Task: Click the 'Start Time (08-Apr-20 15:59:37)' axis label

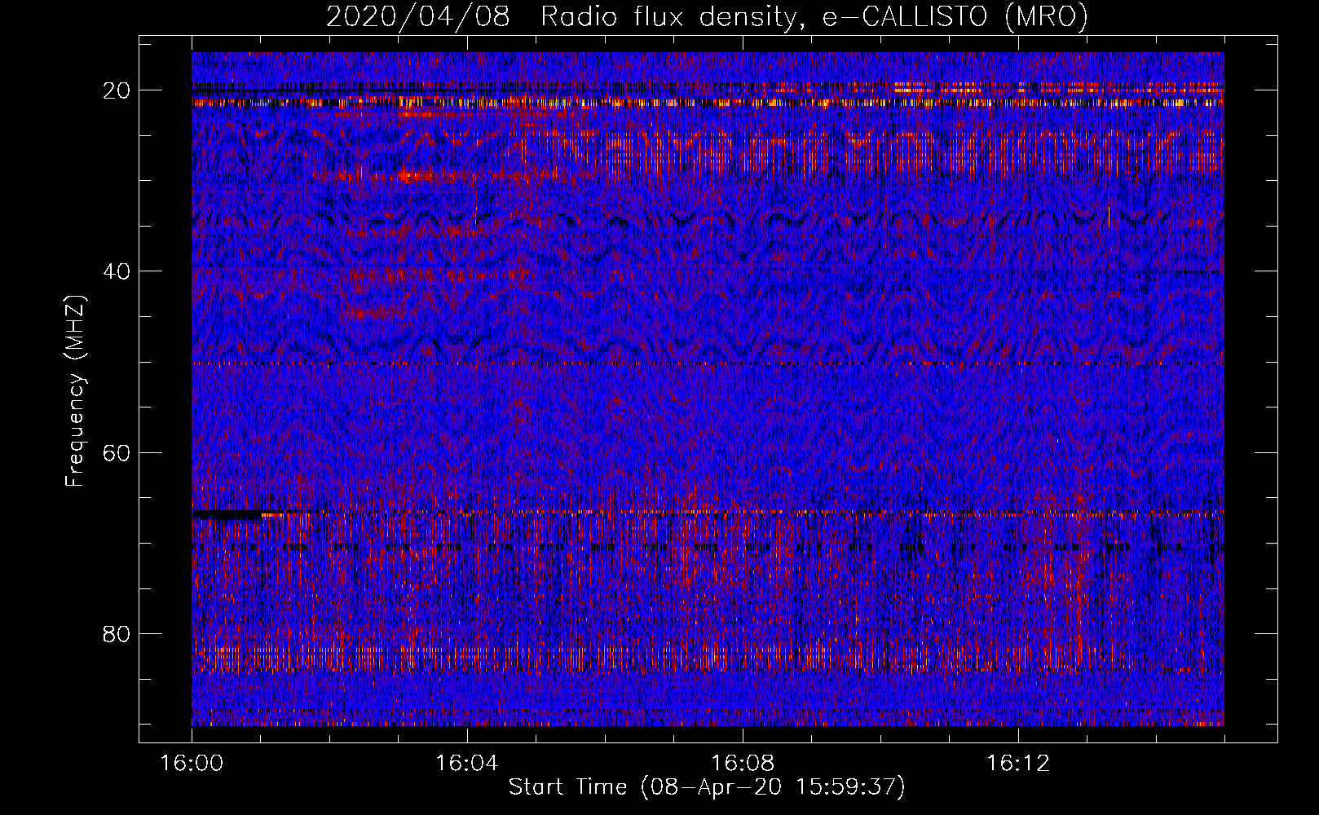Action: click(707, 787)
